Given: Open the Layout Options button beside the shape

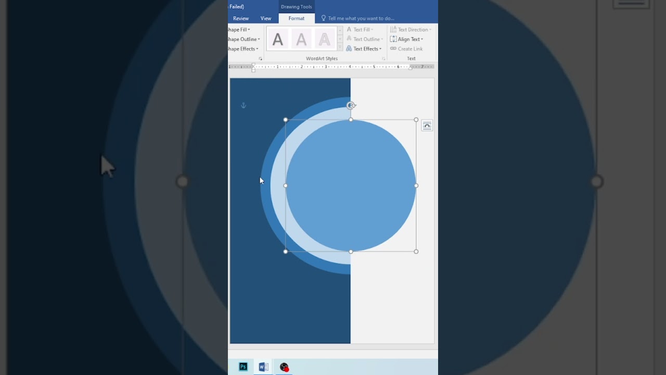Looking at the screenshot, I should click(x=427, y=126).
